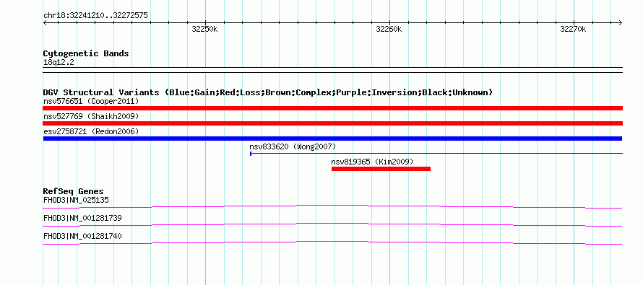
Task: Click the thin blue nsv833620 line
Action: tap(436, 154)
